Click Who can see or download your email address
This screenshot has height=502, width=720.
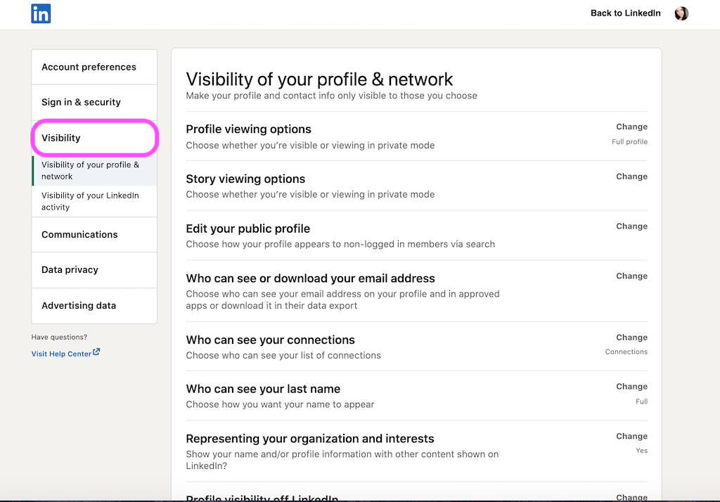pyautogui.click(x=310, y=278)
